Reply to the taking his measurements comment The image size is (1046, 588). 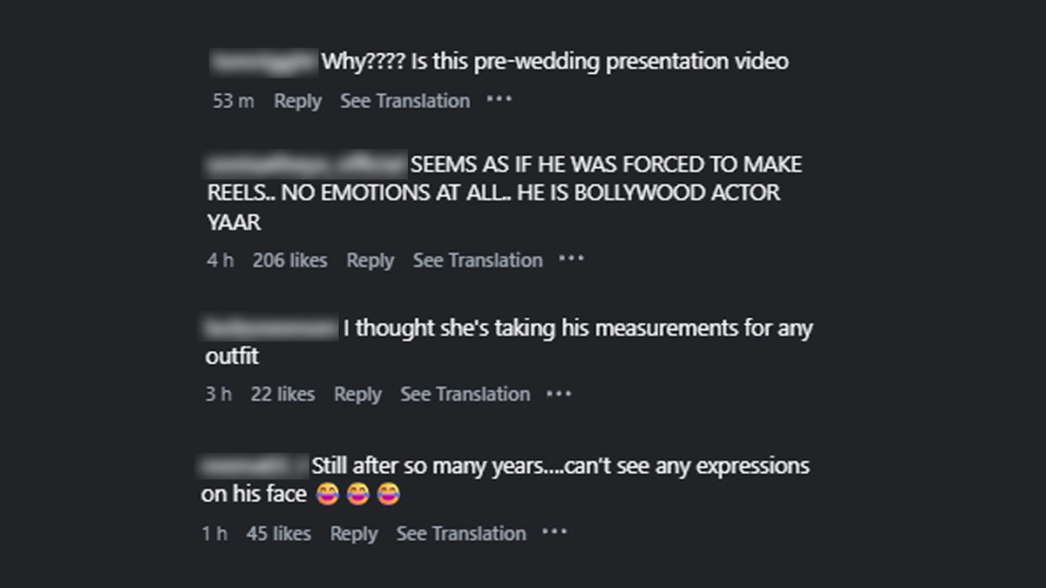coord(357,395)
